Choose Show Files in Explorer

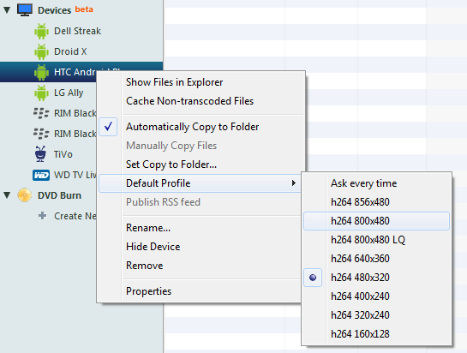pos(175,82)
